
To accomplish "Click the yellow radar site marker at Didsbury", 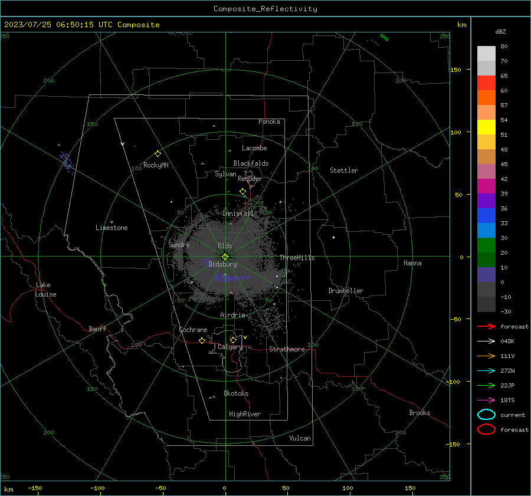I will point(225,257).
